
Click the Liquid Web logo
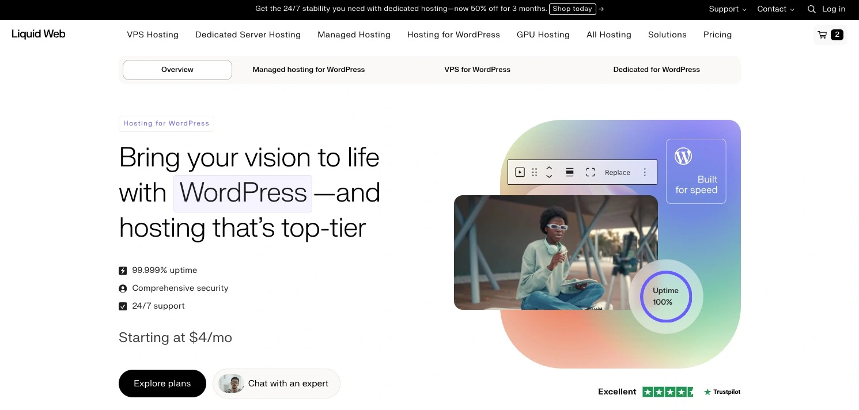39,34
